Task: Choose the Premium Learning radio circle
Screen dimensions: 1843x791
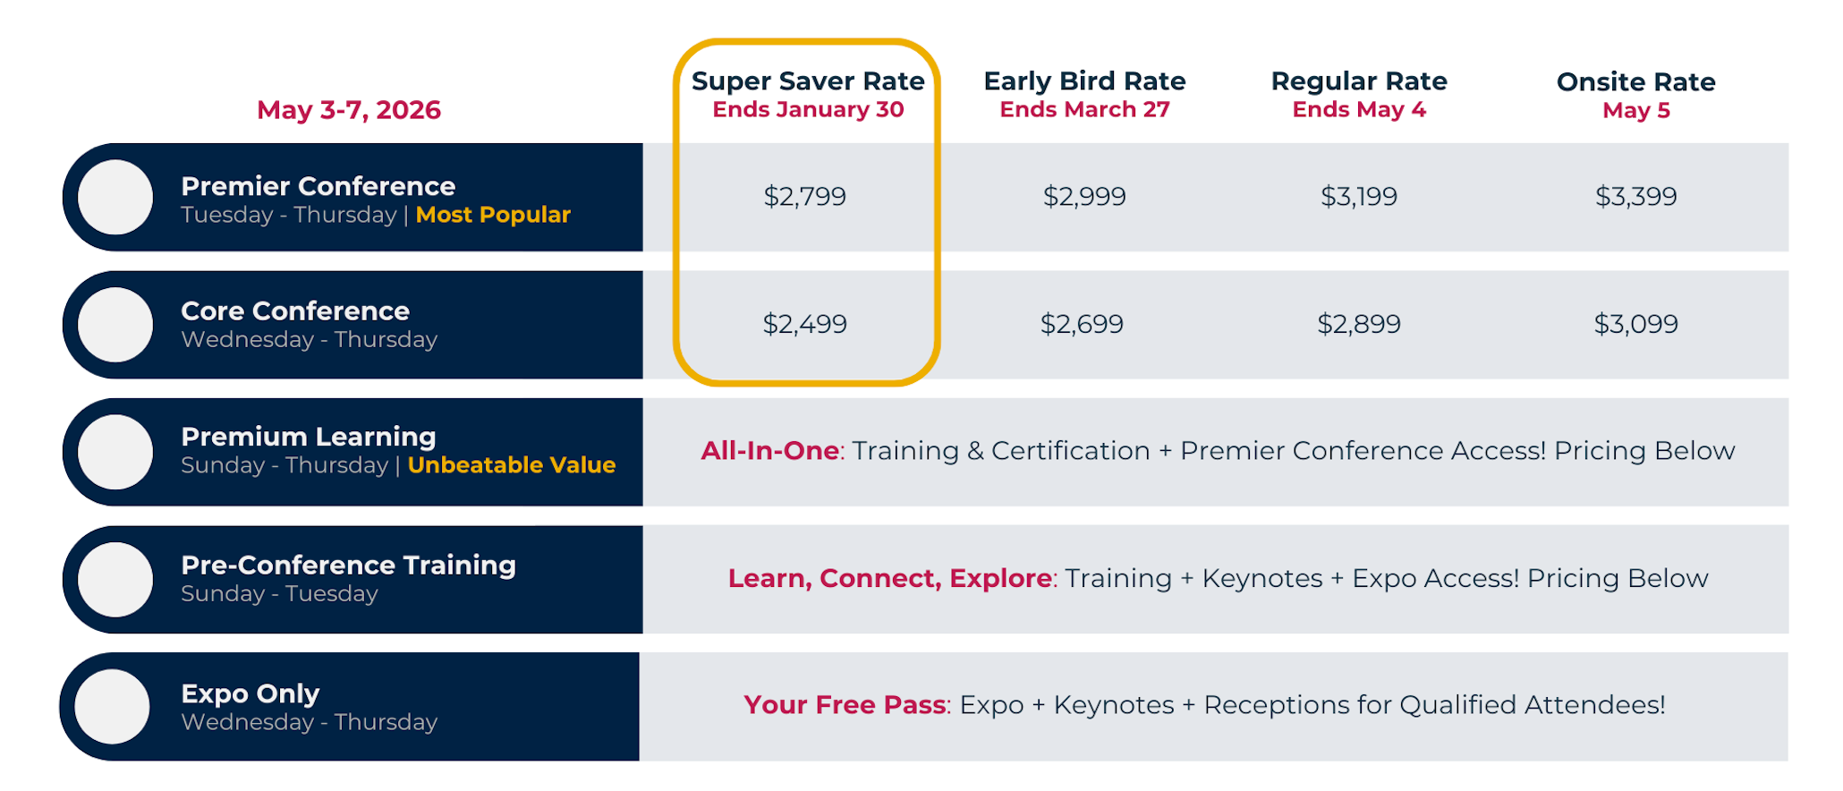Action: [115, 452]
